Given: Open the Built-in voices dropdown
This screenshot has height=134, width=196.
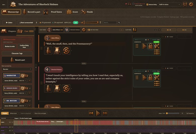Looking at the screenshot, I should pyautogui.click(x=170, y=4).
